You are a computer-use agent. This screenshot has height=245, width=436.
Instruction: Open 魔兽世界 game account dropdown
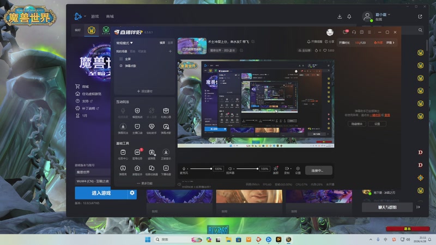point(93,172)
